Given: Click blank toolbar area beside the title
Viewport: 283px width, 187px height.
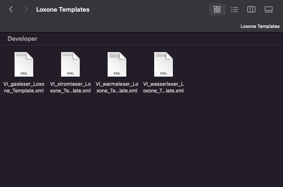Looking at the screenshot, I should [150, 10].
